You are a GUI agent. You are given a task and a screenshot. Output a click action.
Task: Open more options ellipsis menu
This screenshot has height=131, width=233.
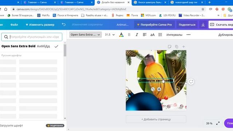point(189,35)
